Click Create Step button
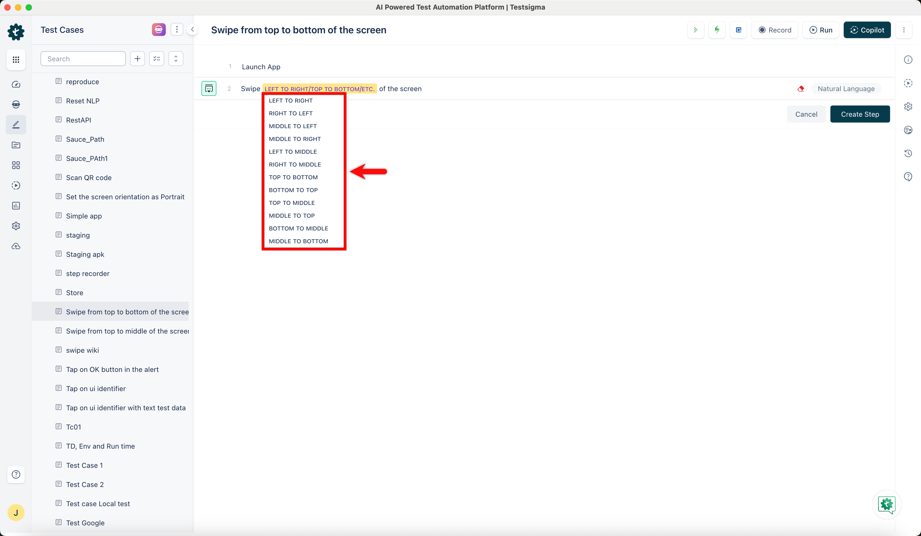 click(x=860, y=114)
